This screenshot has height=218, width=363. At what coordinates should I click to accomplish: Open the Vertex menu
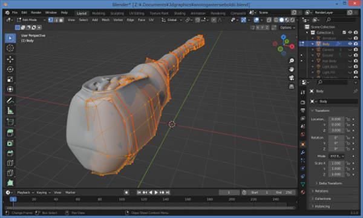118,20
